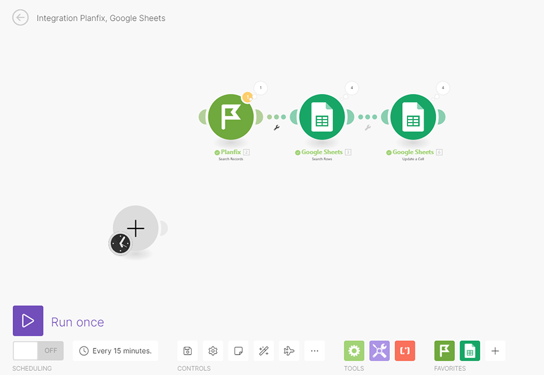Select the Planfix favorite app icon
544x375 pixels.
point(445,351)
